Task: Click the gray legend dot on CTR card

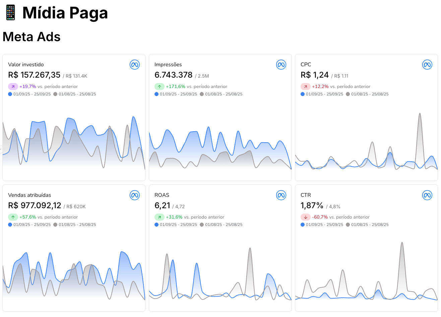Action: 348,225
